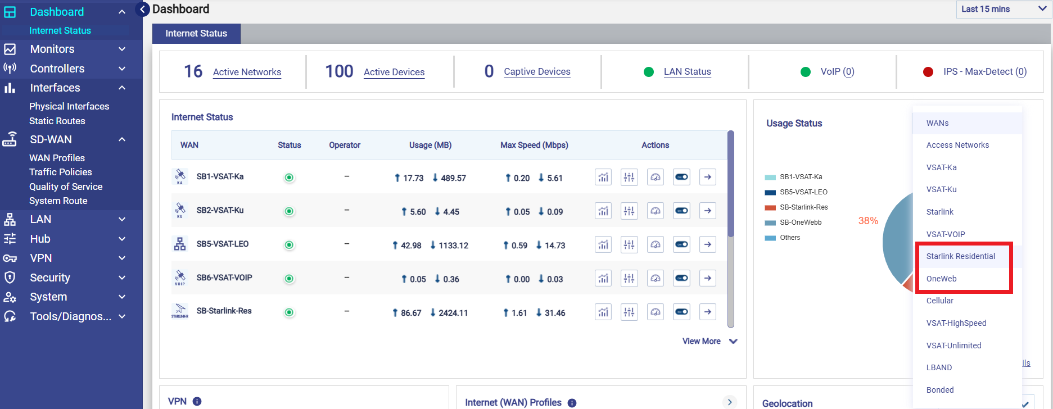This screenshot has width=1053, height=409.
Task: Toggle SB1-VSAT-Ka WAN off
Action: coord(681,178)
